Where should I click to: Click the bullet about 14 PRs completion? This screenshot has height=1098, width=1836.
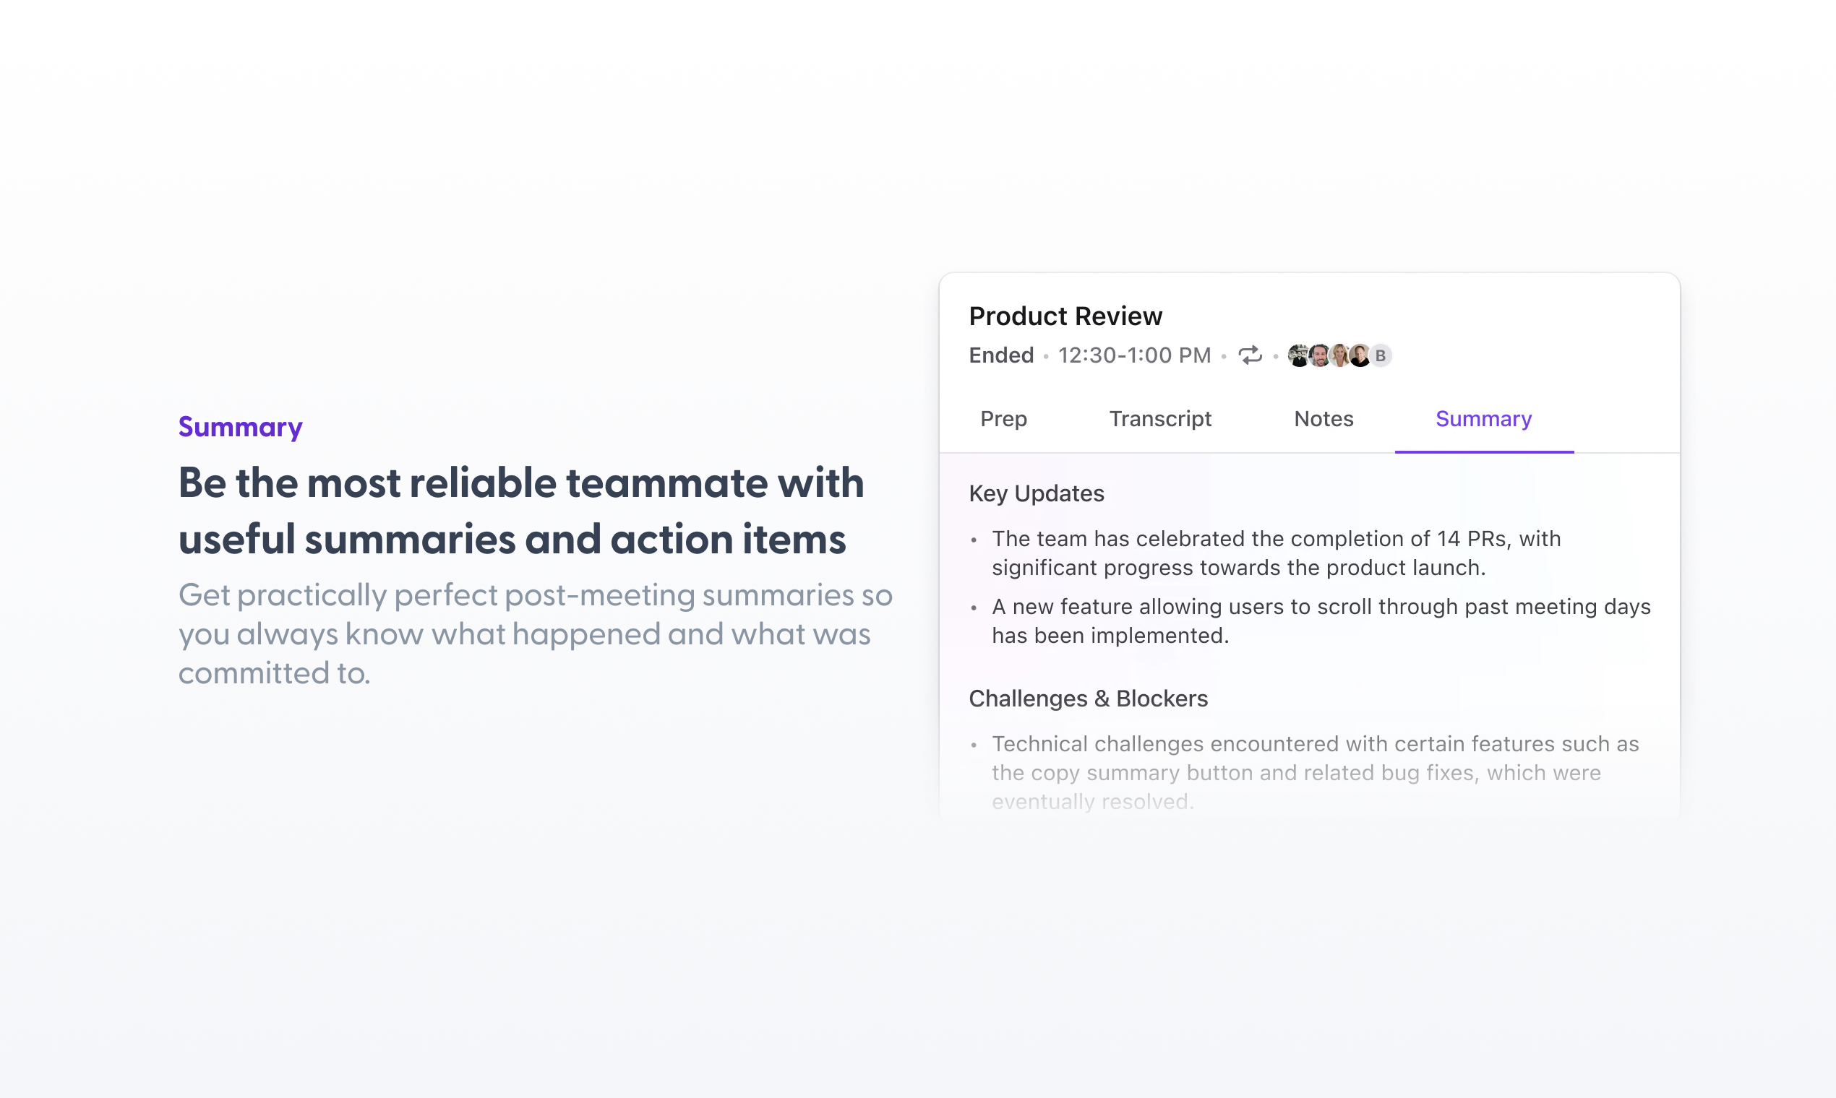[x=1277, y=553]
